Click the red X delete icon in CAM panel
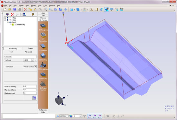Image resolution: width=177 pixels, height=120 pixels. tap(12, 14)
